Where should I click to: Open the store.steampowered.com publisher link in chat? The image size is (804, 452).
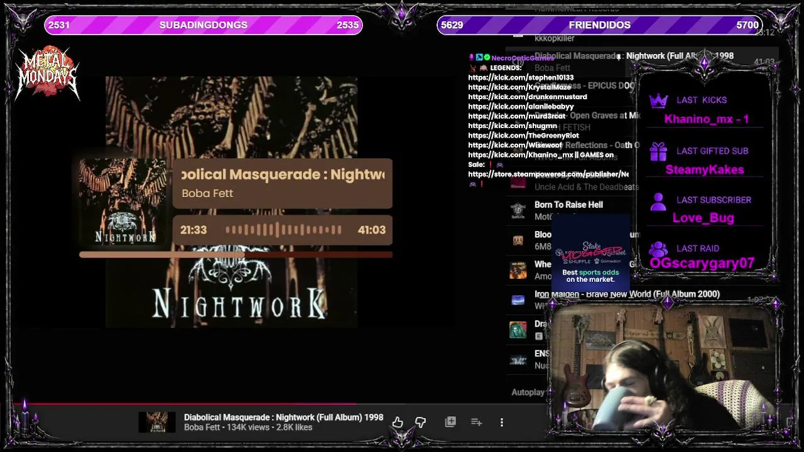pyautogui.click(x=548, y=174)
